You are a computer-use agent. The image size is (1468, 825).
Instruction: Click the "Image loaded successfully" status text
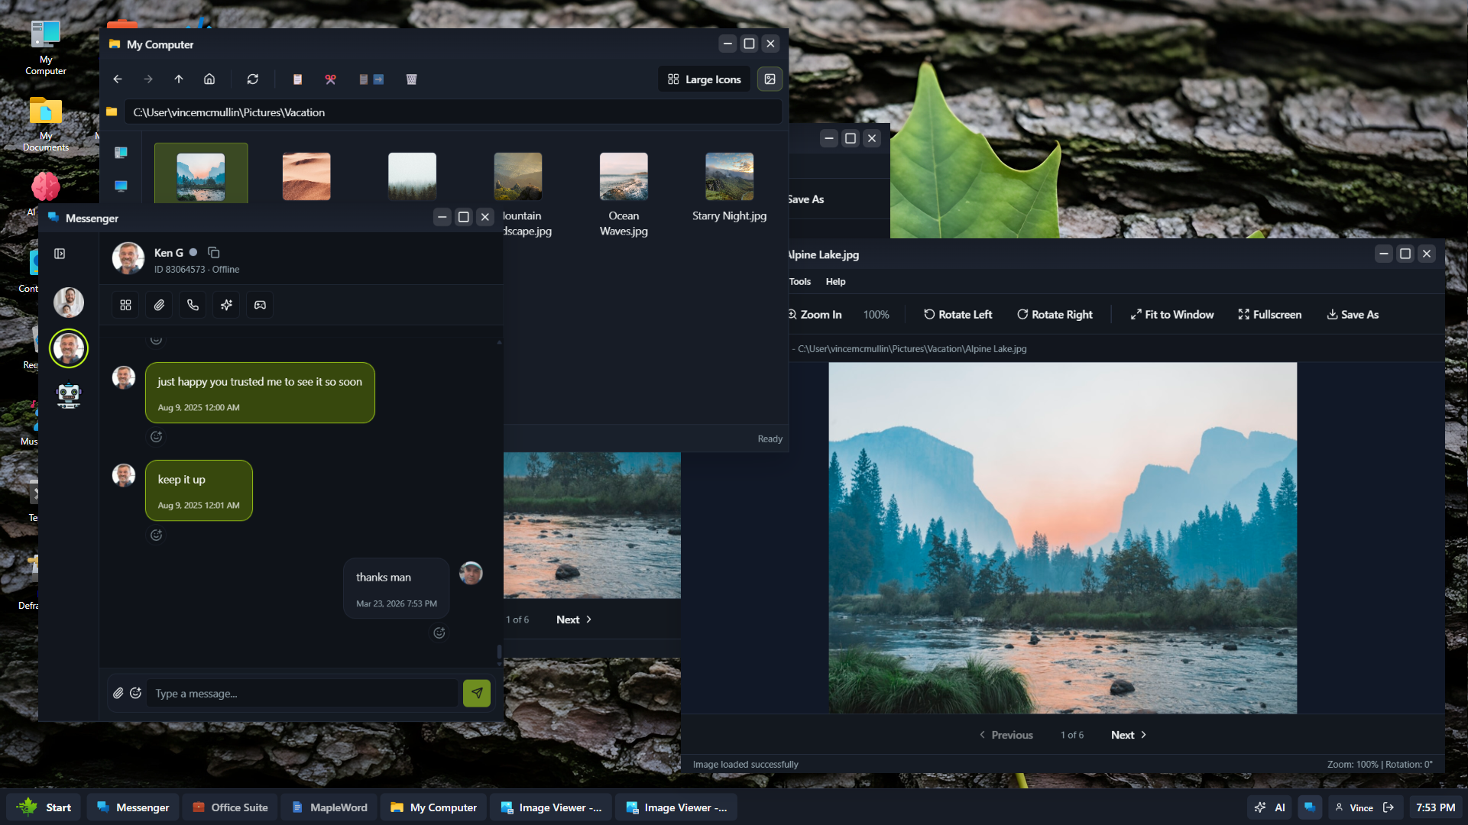click(746, 765)
